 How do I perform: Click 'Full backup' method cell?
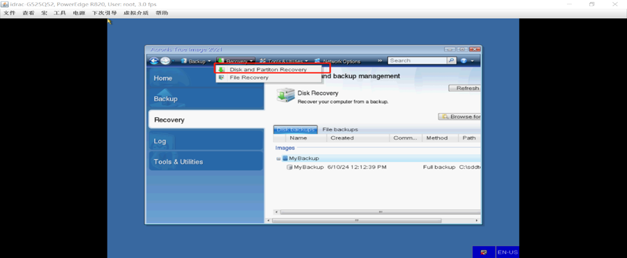(x=439, y=167)
